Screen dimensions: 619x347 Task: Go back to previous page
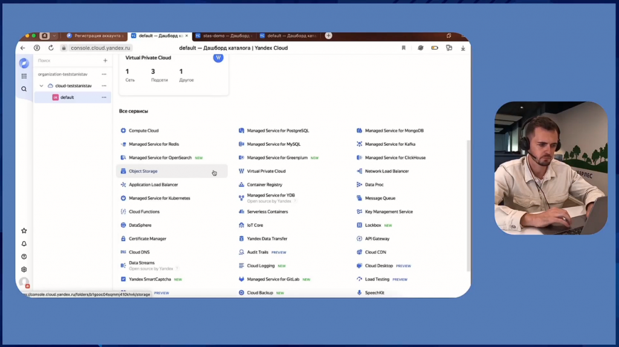22,48
